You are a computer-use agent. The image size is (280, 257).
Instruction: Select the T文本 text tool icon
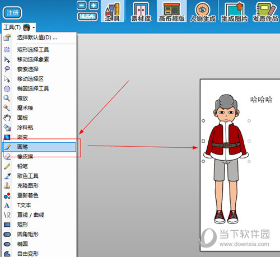[x=7, y=205]
